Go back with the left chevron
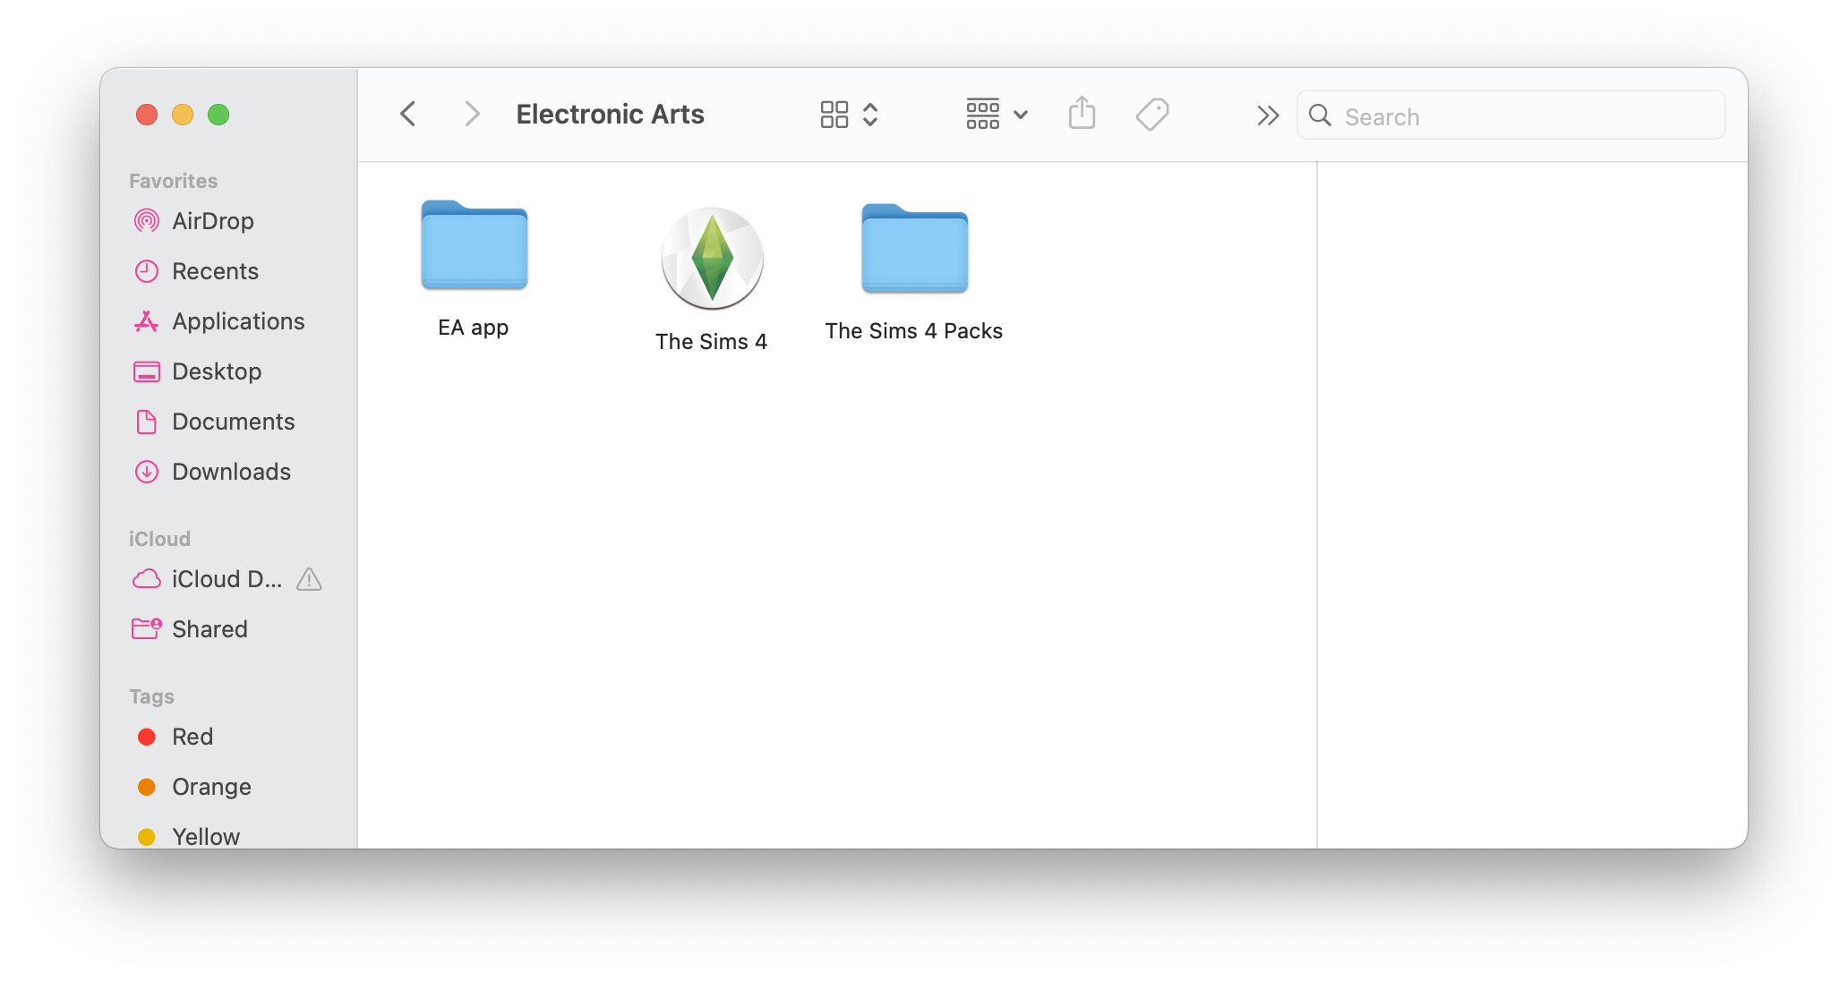The width and height of the screenshot is (1848, 981). tap(408, 115)
